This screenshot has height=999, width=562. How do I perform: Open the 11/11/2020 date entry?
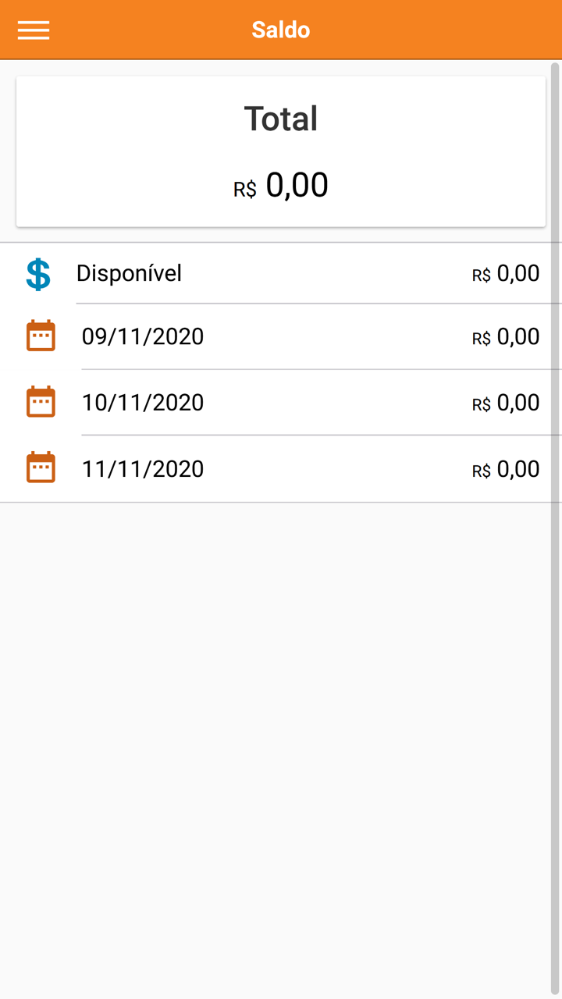(x=143, y=468)
